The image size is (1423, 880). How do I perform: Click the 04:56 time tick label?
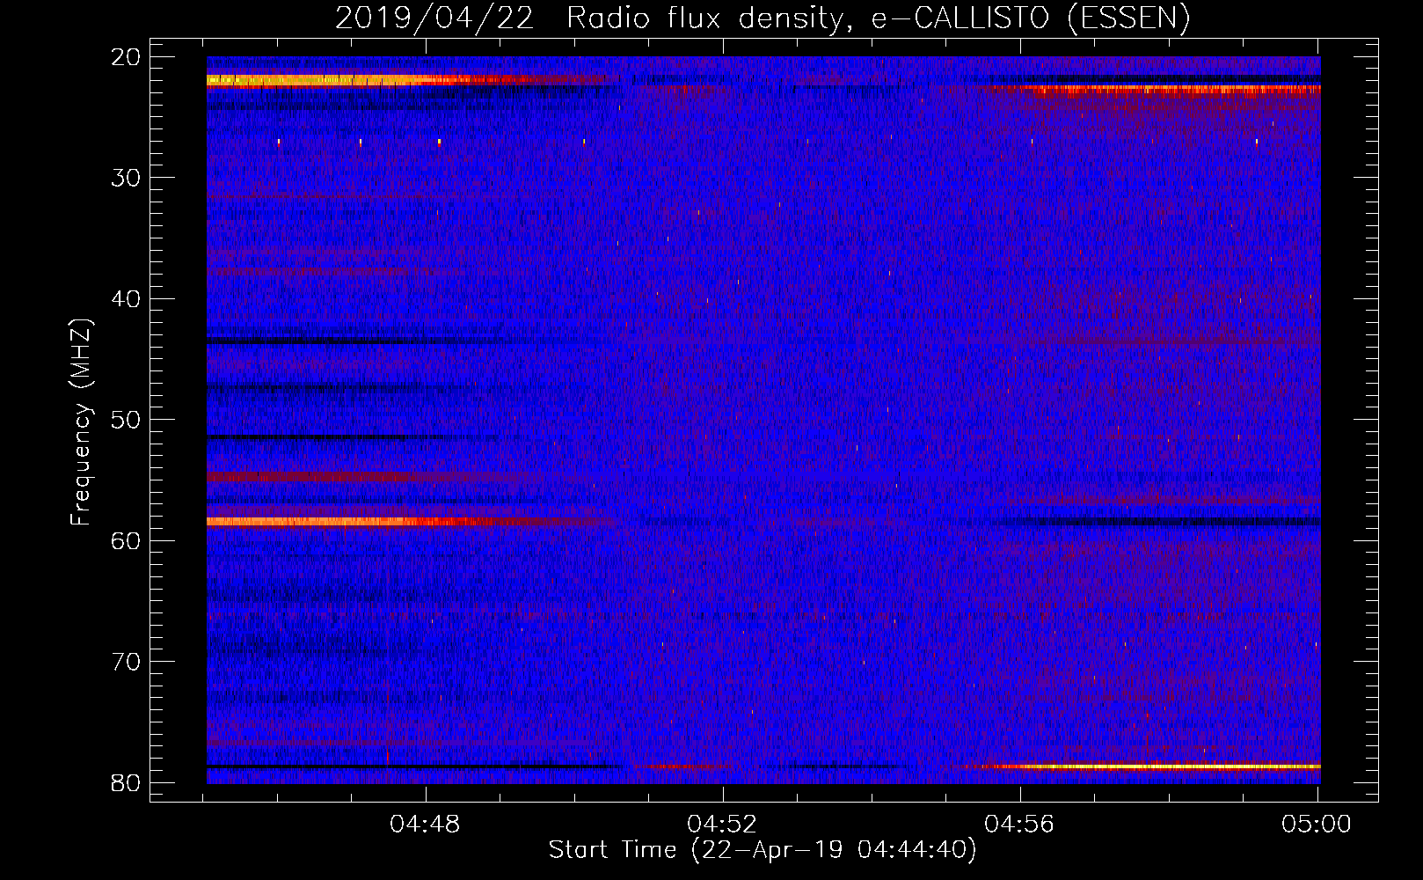coord(1019,825)
